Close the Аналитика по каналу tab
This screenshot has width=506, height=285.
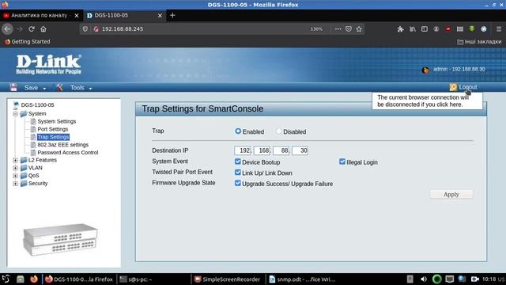(x=77, y=16)
